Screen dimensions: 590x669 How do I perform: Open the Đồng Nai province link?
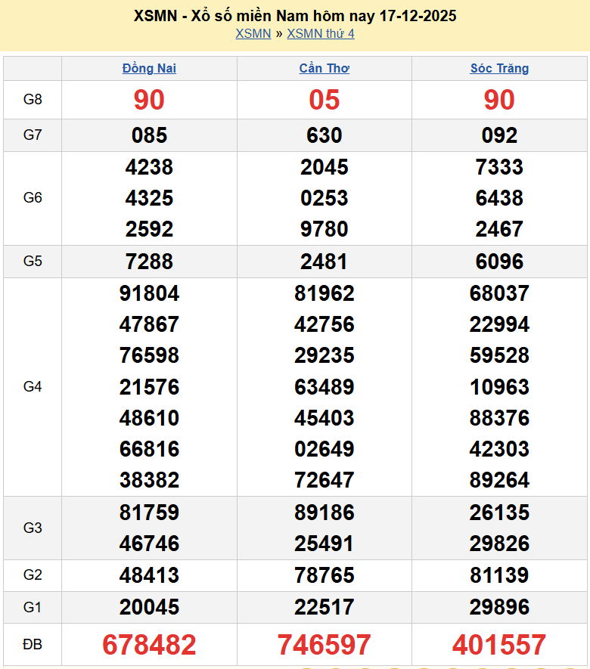[149, 68]
